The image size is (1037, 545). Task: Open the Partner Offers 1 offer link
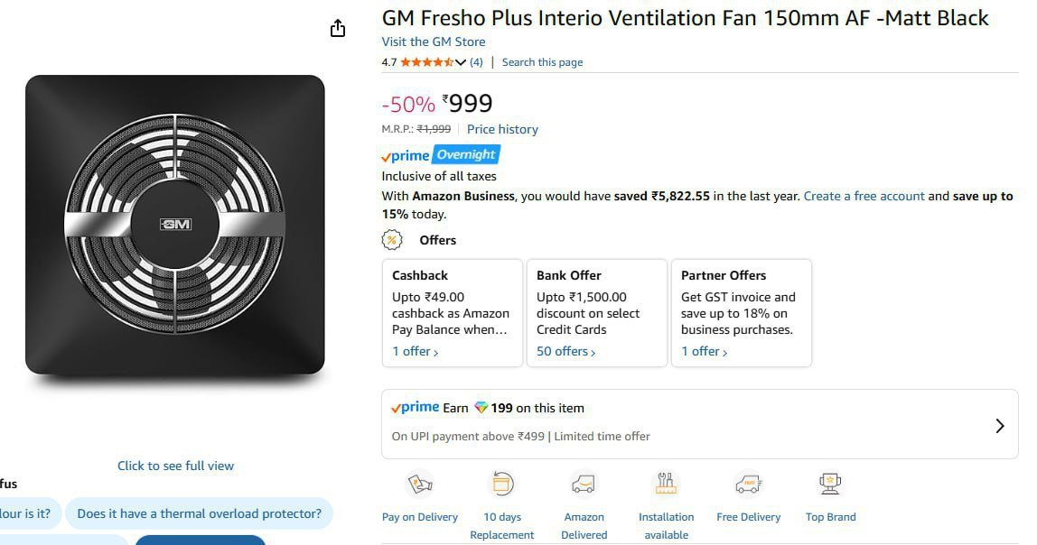click(704, 351)
